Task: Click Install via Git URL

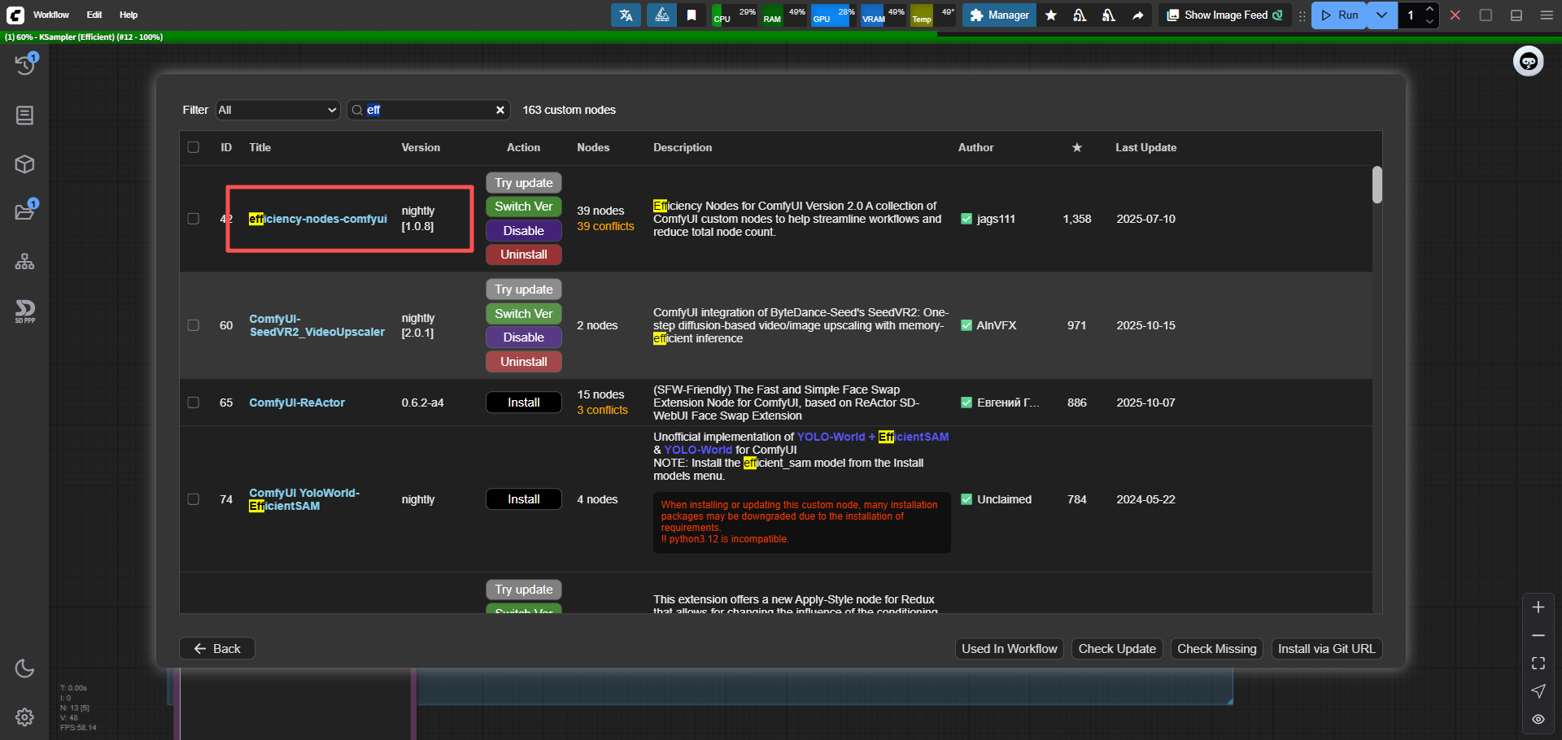Action: (1326, 648)
